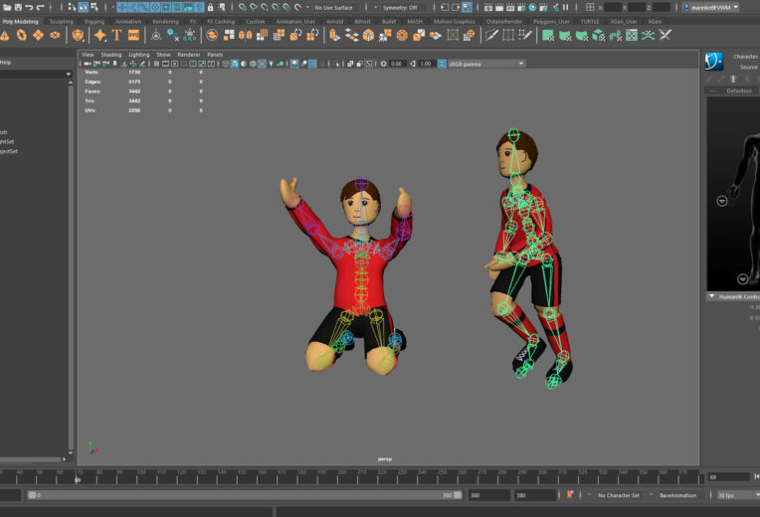
Task: Toggle snap to grid icon
Action: pyautogui.click(x=242, y=7)
